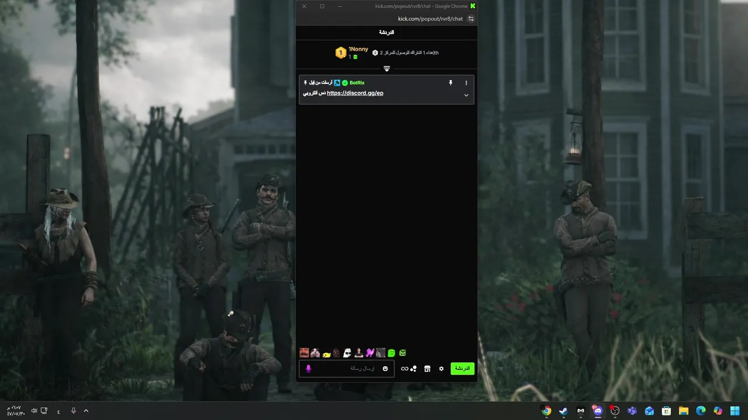Open chat settings gear icon

pos(441,369)
